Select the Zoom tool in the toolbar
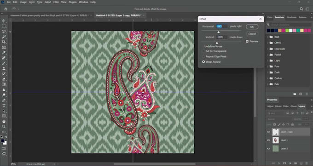 pos(4,127)
